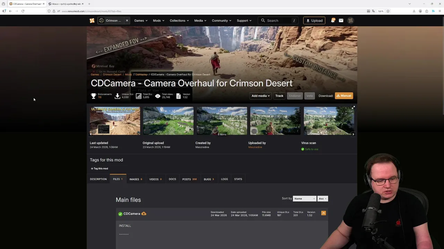Open the Support dropdown
Viewport: 444px width, 249px height.
(244, 20)
